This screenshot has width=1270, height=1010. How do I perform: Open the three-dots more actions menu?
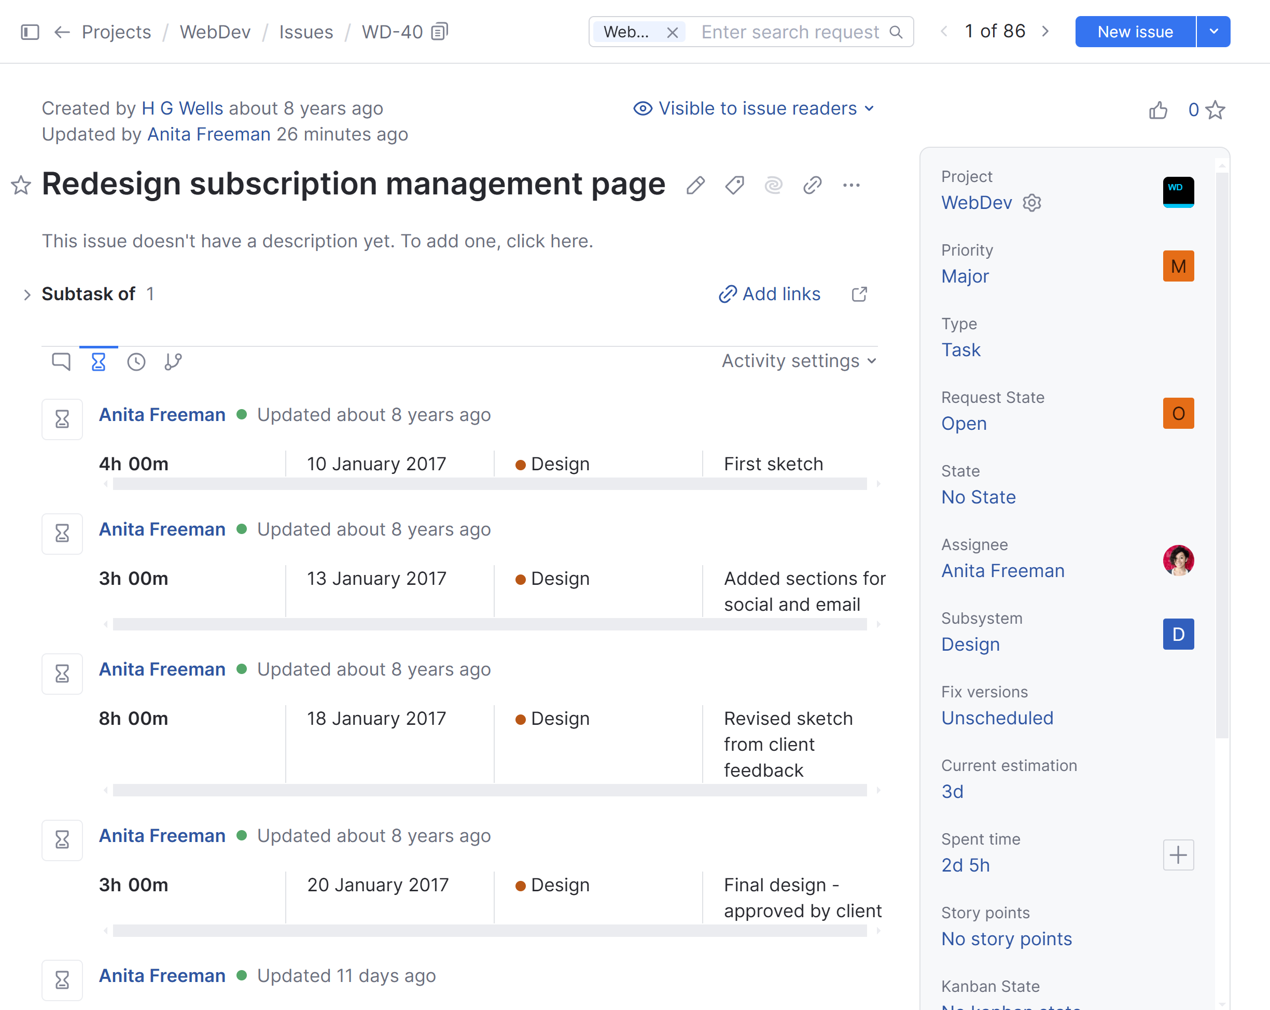point(850,185)
